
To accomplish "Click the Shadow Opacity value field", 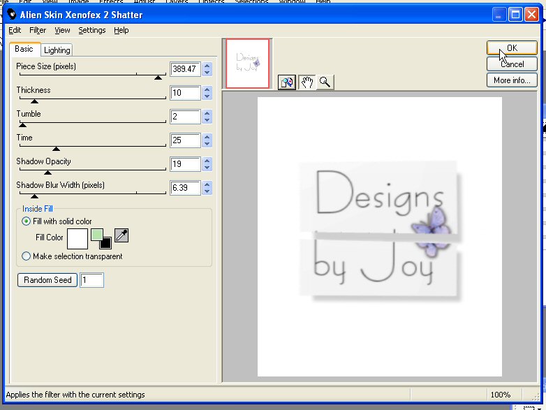I will 185,164.
